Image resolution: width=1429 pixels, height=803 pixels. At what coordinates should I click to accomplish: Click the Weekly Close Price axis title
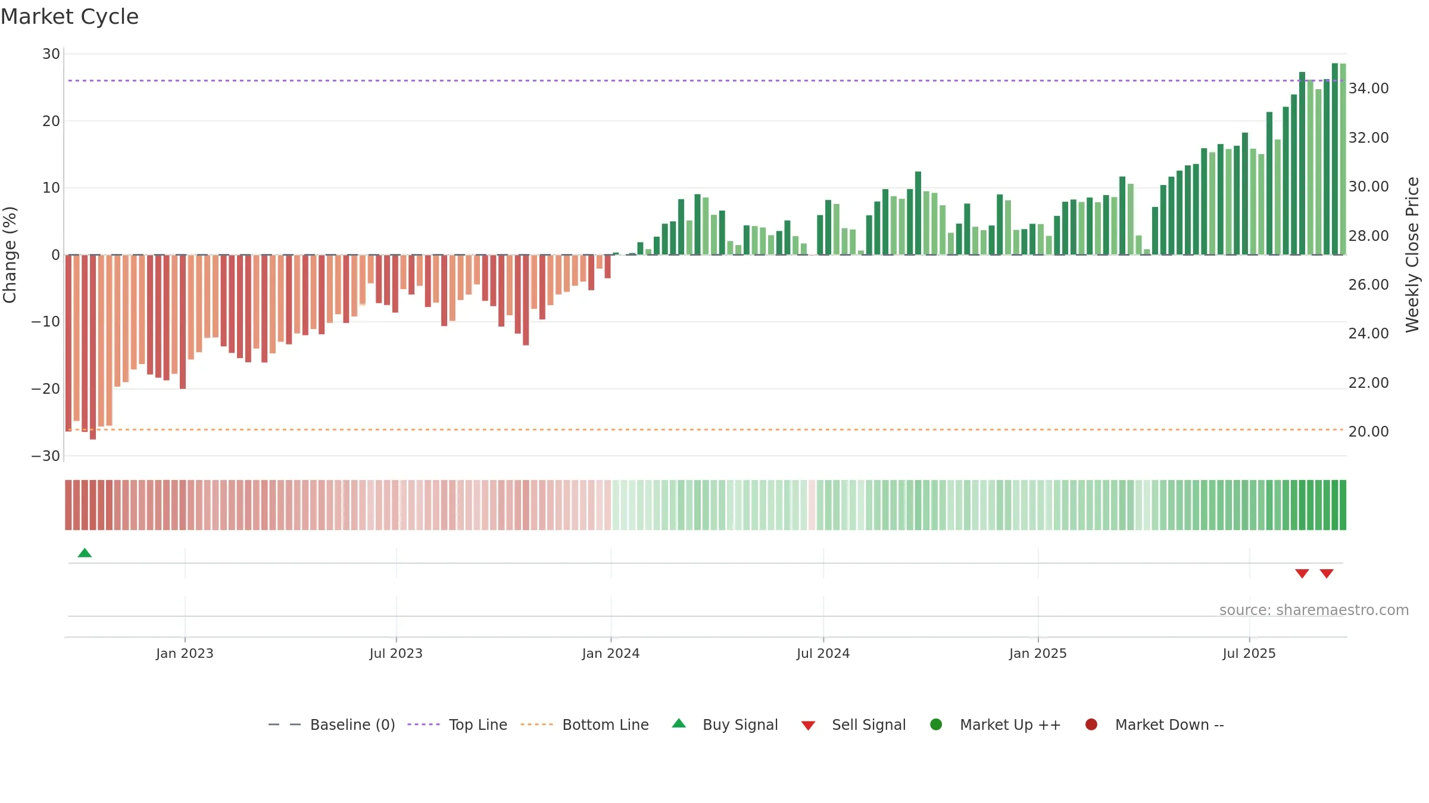click(x=1412, y=255)
